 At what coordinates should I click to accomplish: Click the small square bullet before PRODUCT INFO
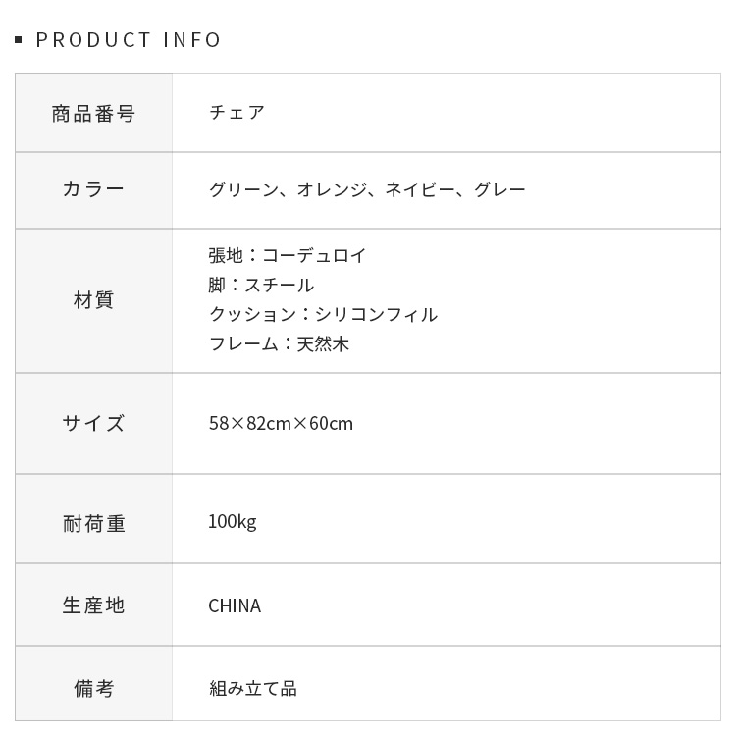19,40
